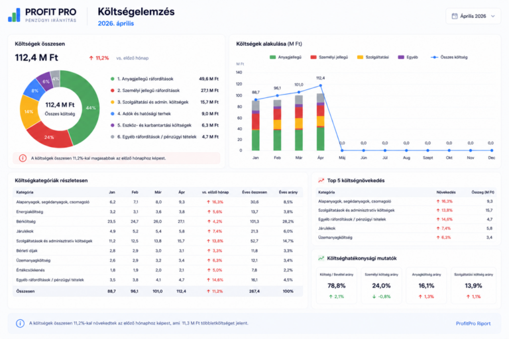509x339 pixels.
Task: Open the Szolgáltatási költség arány 13,9% card
Action: point(473,285)
